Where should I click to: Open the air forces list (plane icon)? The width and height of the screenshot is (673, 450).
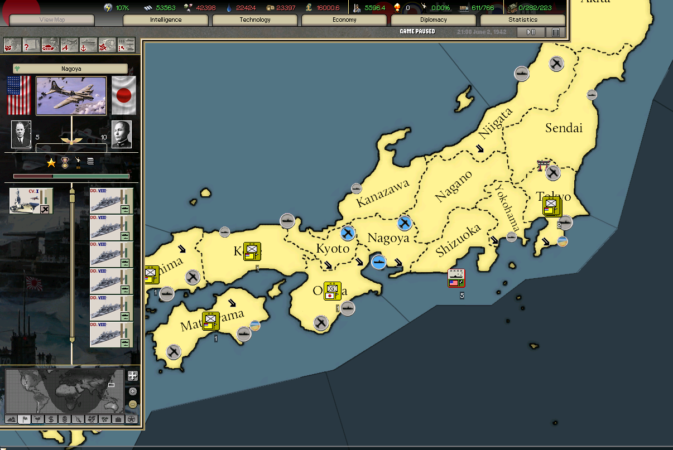[x=69, y=45]
